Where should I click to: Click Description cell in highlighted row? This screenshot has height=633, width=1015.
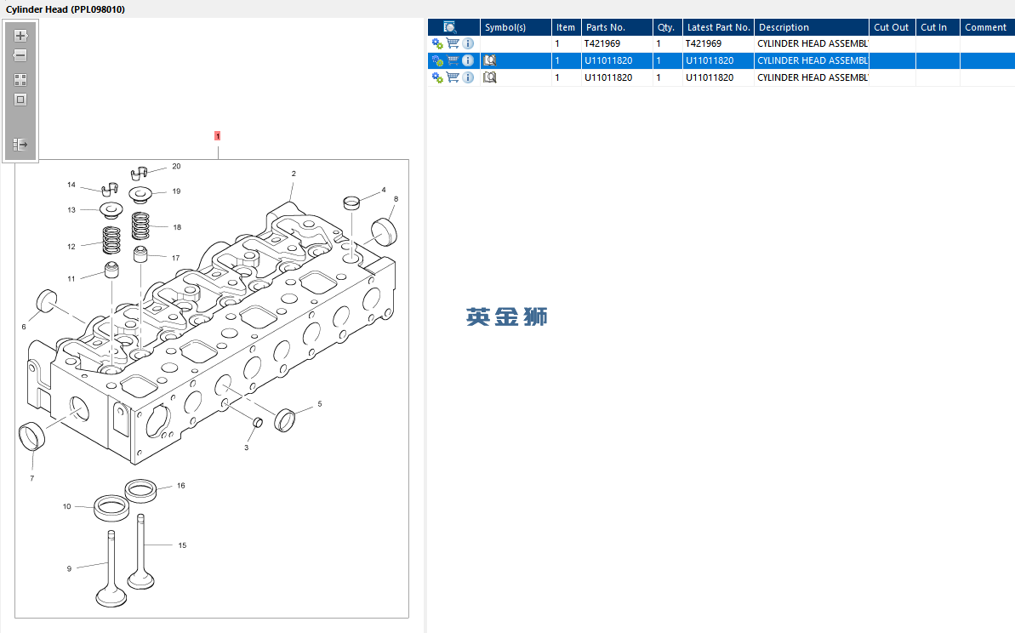[811, 60]
